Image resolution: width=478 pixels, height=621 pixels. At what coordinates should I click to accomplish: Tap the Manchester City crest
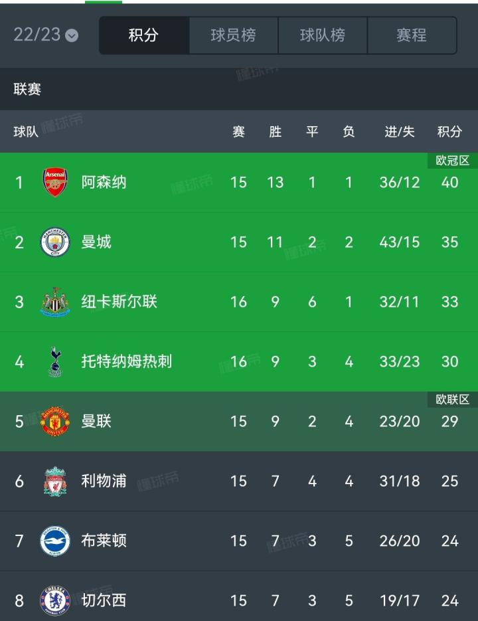tap(55, 242)
